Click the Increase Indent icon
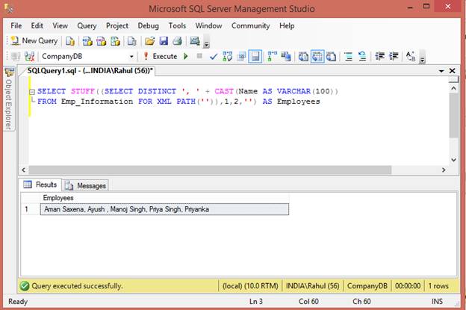Image resolution: width=466 pixels, height=310 pixels. [394, 56]
